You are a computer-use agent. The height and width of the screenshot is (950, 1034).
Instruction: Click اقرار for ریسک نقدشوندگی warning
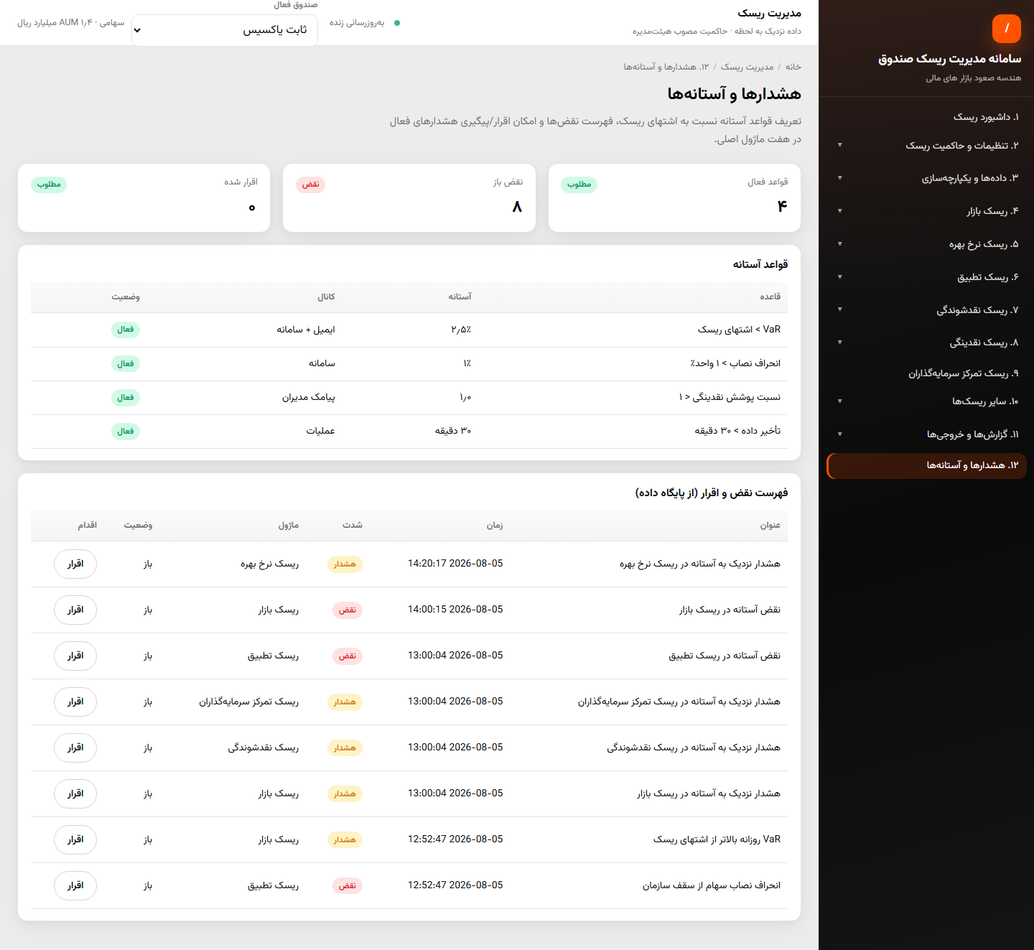[75, 748]
